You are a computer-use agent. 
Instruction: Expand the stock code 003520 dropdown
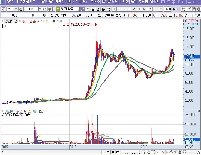pos(40,9)
